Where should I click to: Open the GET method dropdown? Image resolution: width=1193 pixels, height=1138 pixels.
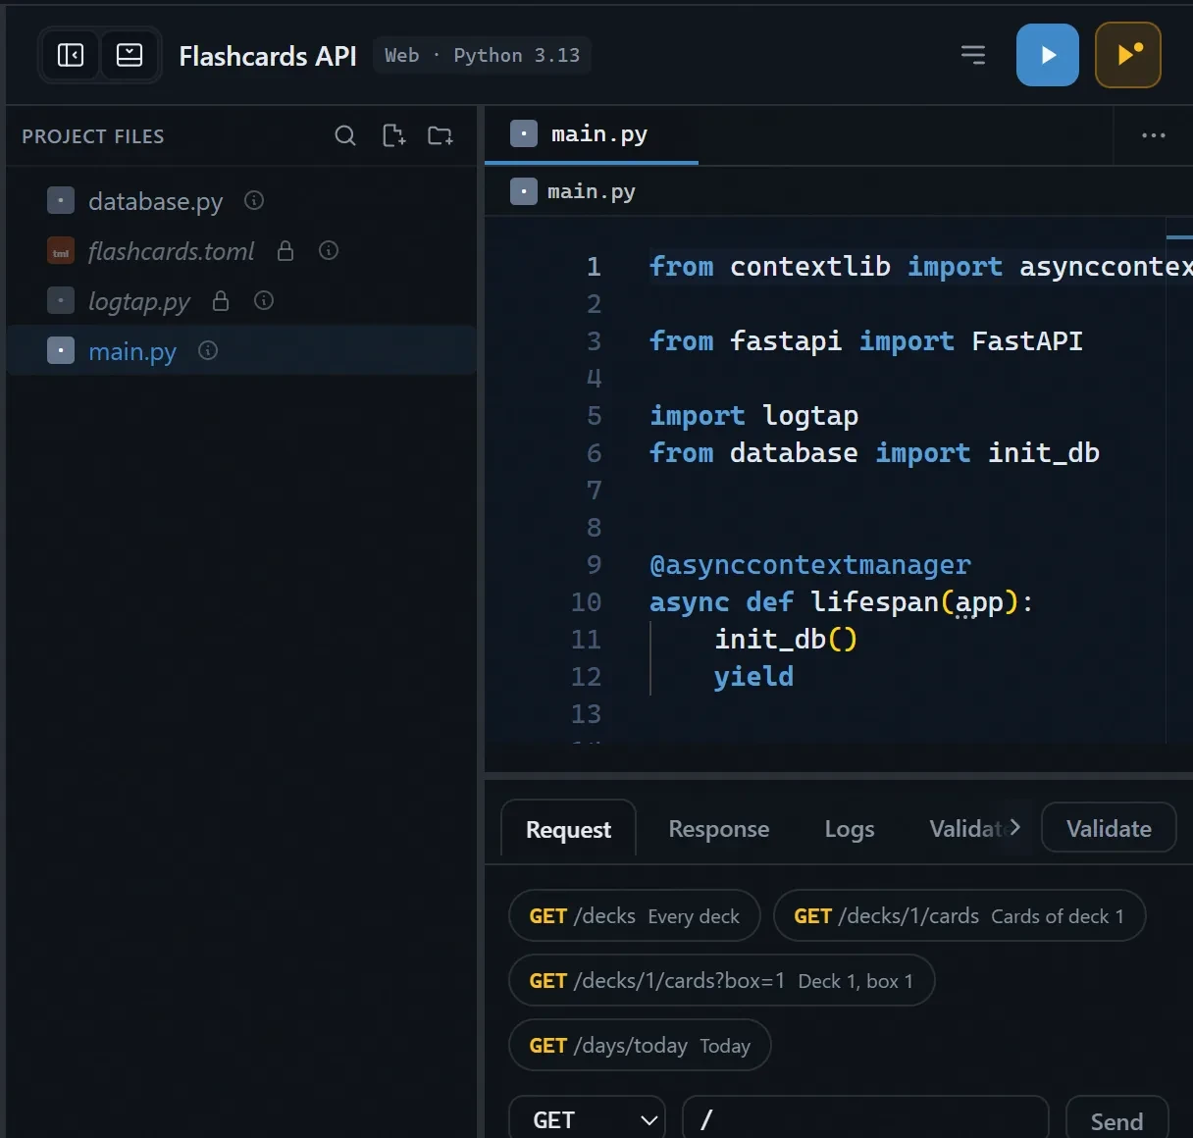click(x=587, y=1119)
